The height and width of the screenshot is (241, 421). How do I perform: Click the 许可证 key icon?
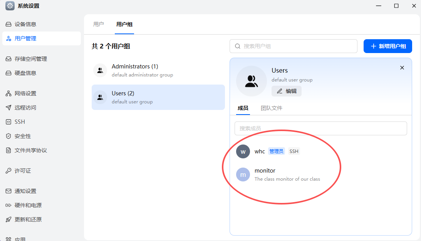tap(8, 171)
